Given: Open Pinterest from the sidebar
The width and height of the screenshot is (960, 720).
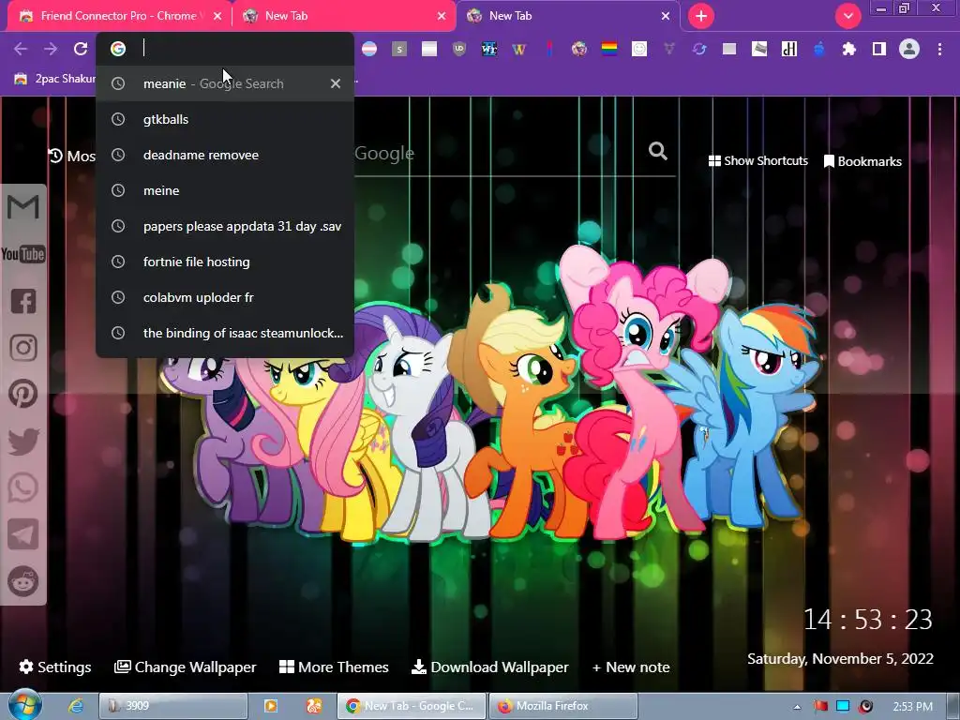Looking at the screenshot, I should (23, 394).
